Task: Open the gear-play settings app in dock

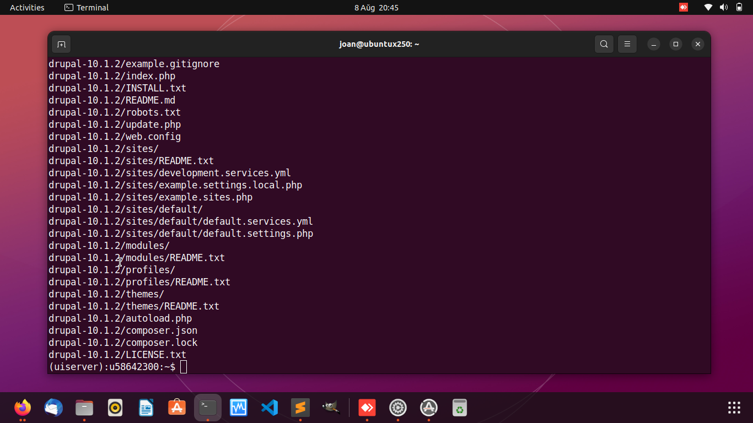Action: coord(398,408)
